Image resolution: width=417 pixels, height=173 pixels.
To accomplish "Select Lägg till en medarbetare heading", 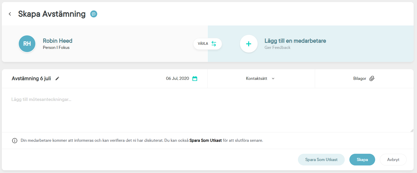I will coord(295,41).
